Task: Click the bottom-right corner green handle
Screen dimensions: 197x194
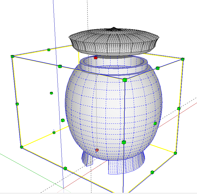Action: coord(175,153)
